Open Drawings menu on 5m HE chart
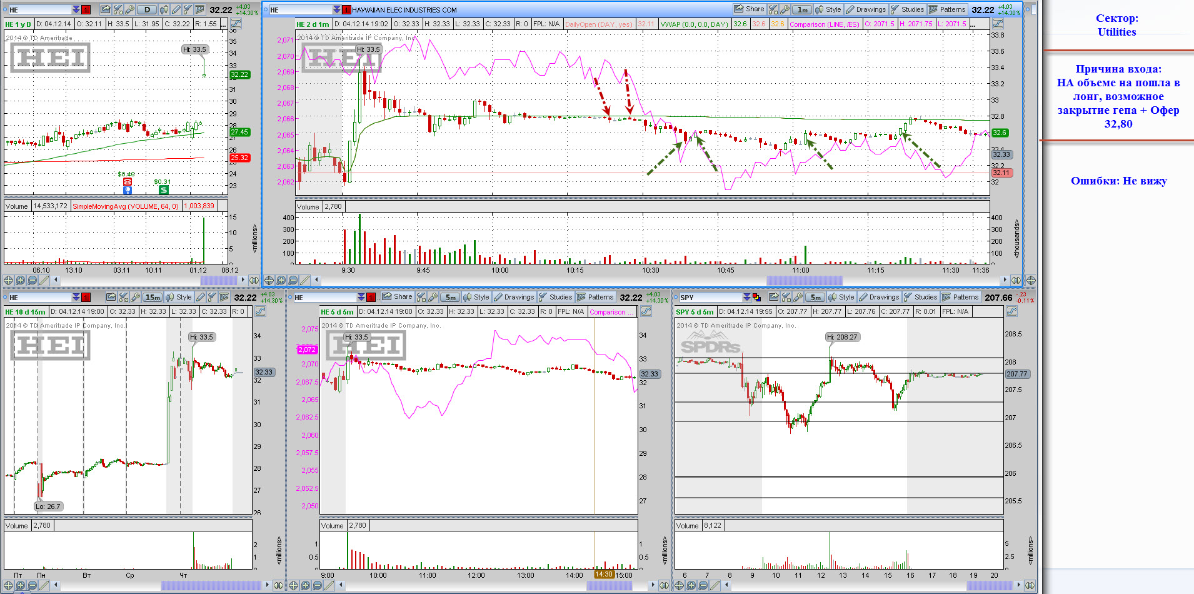Screen dimensions: 1194x594 coord(514,297)
